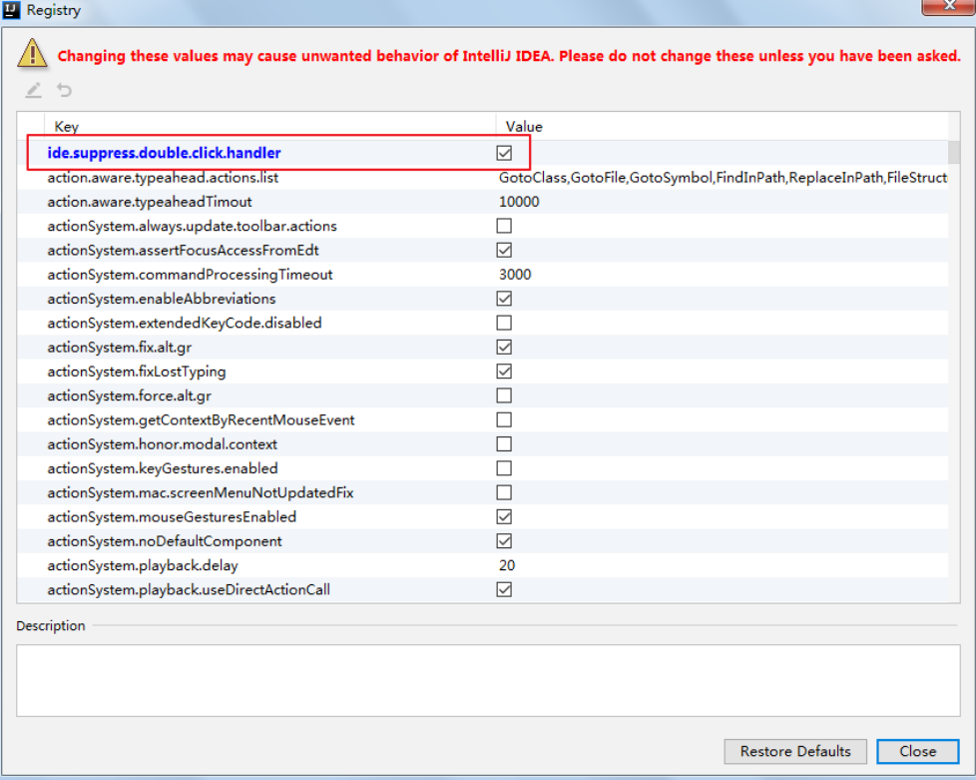Uncheck actionSystem.mouseGesturesEnabled checkbox
The width and height of the screenshot is (976, 780).
504,516
